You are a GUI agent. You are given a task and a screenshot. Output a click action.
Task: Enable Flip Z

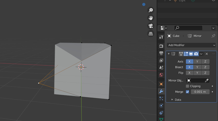(x=205, y=73)
